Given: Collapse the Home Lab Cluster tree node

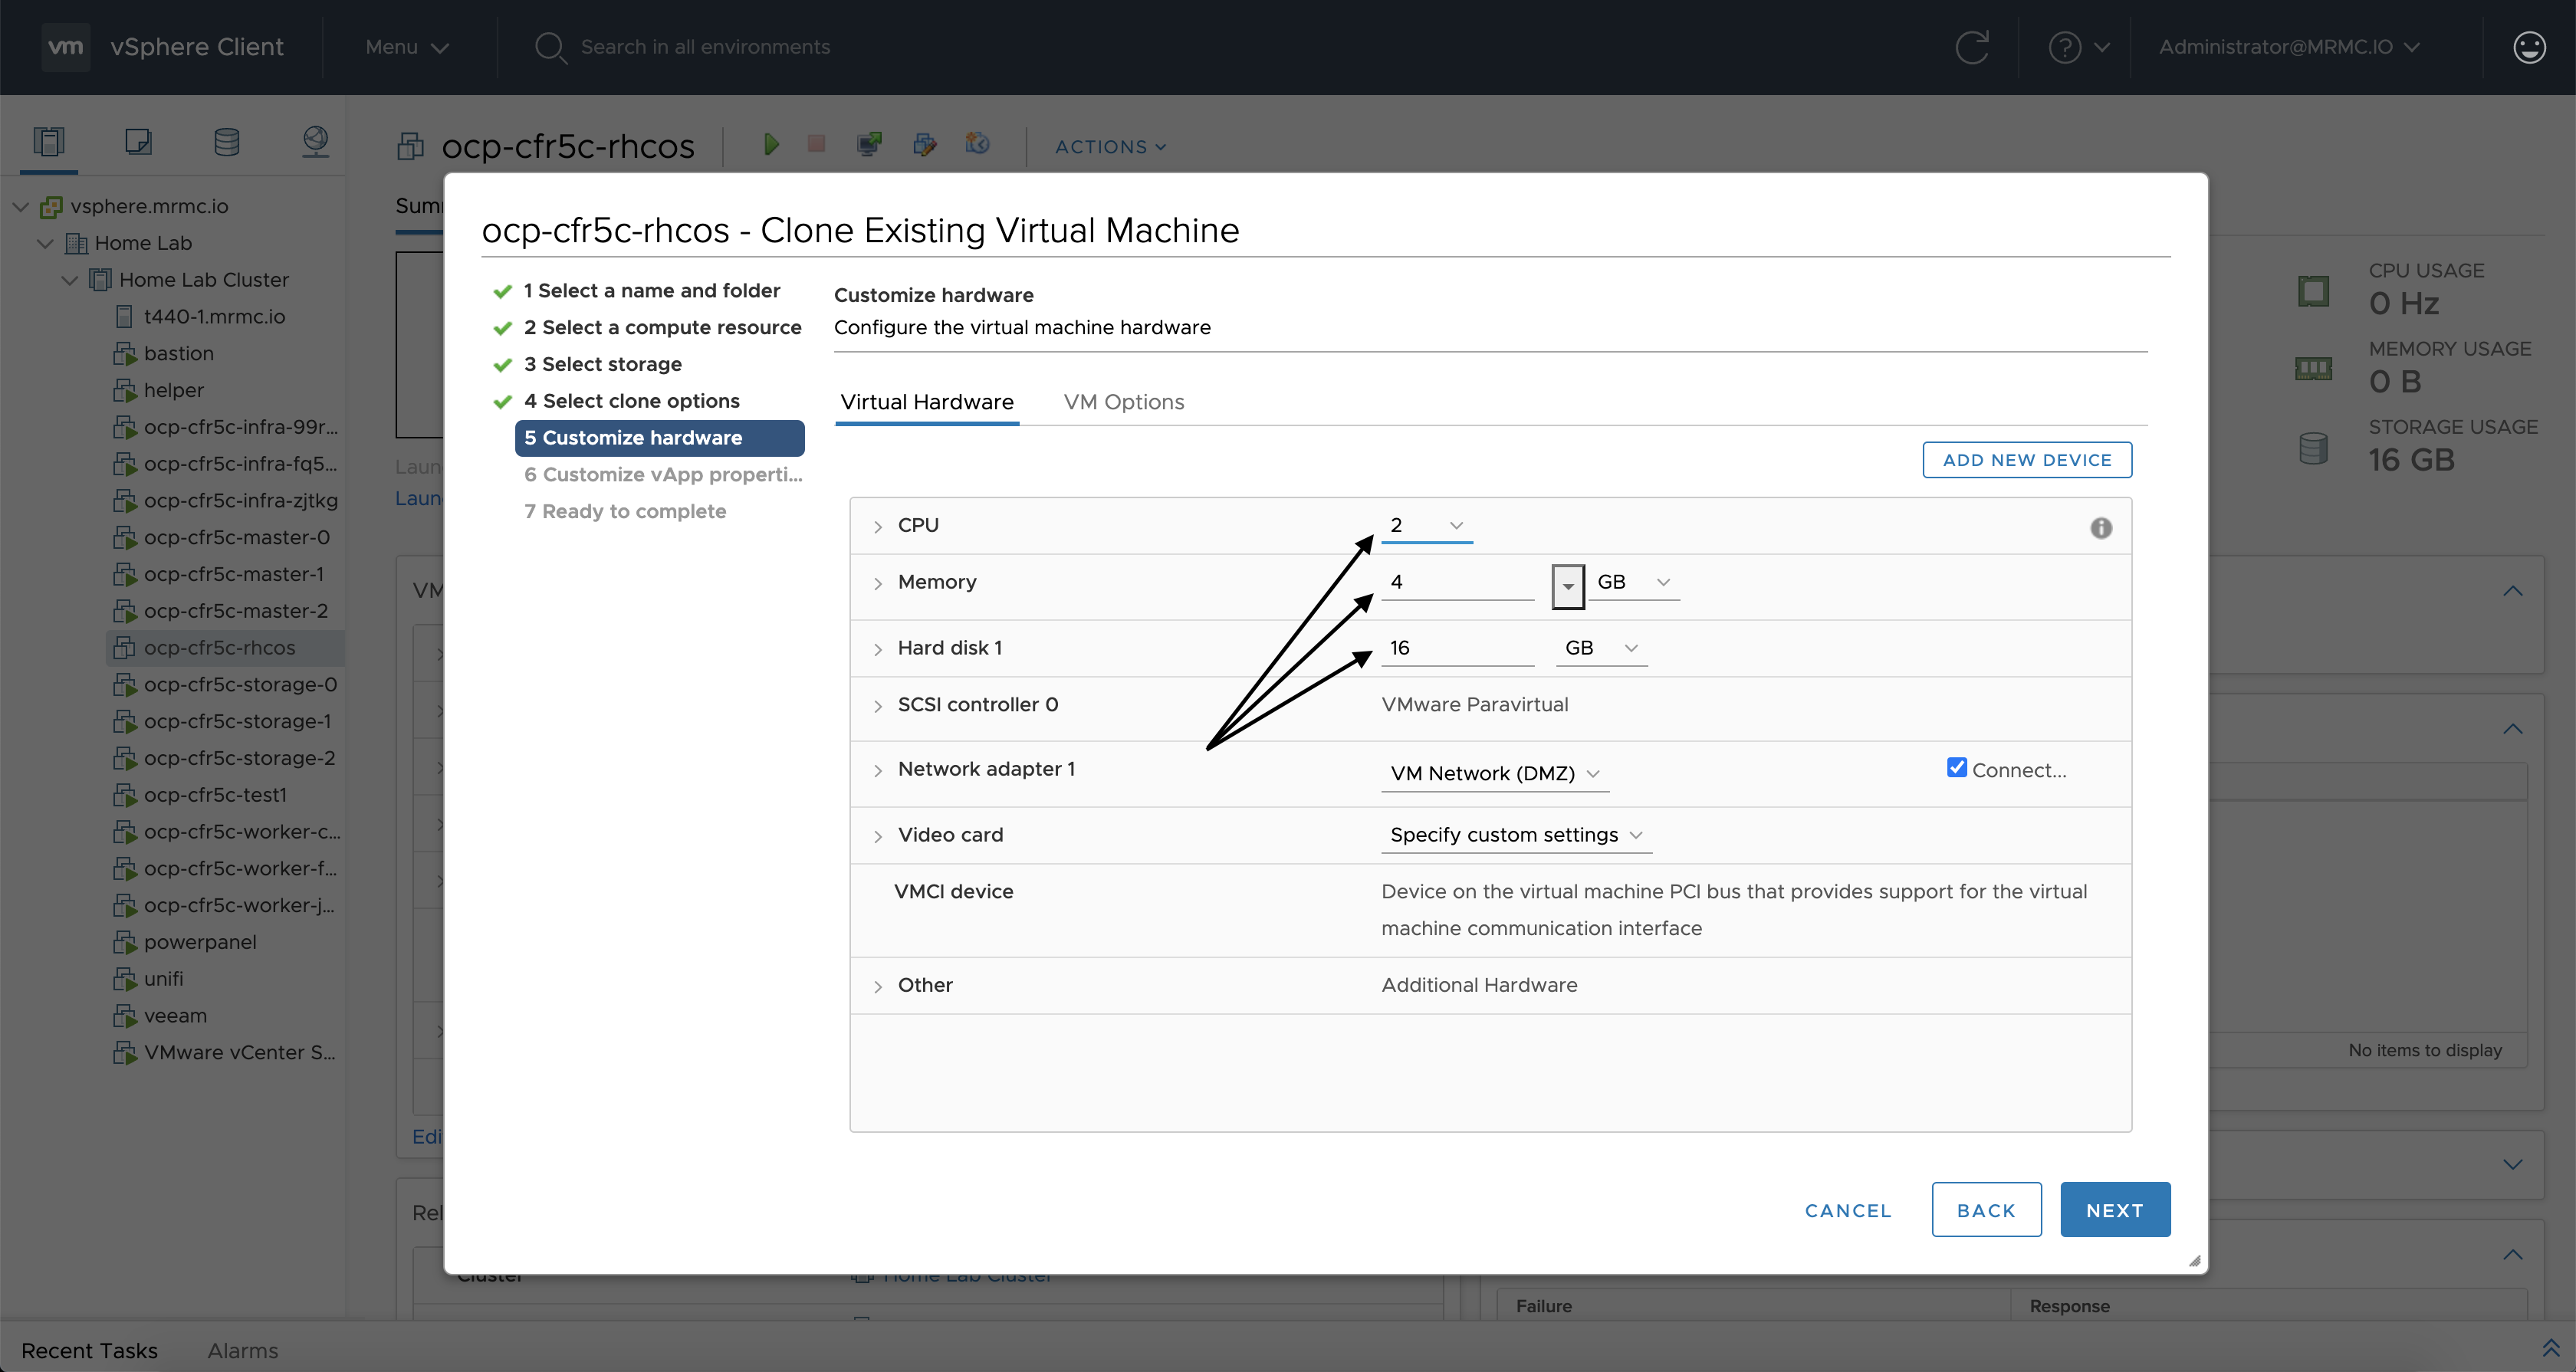Looking at the screenshot, I should click(70, 281).
